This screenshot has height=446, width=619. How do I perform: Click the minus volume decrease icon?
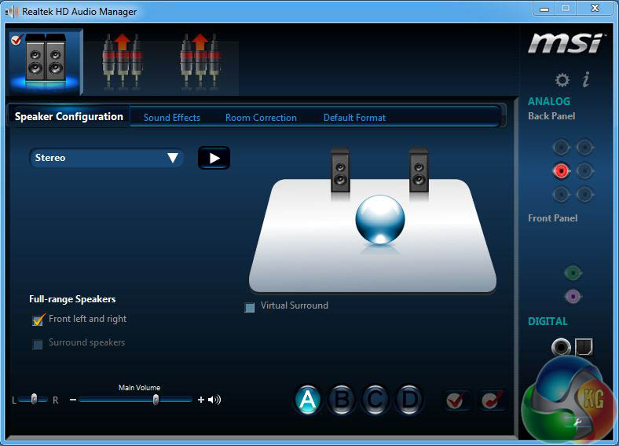tap(73, 400)
